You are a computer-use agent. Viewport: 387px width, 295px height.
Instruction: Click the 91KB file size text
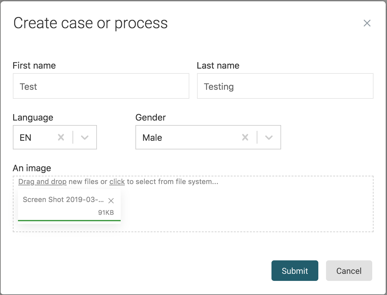(106, 212)
